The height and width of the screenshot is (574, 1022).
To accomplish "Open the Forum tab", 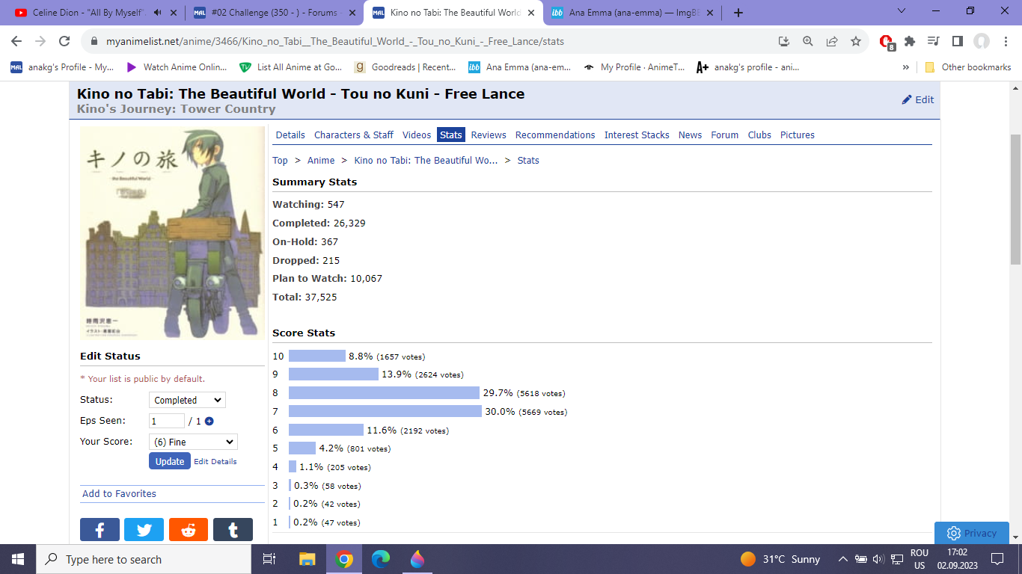I will pyautogui.click(x=724, y=135).
